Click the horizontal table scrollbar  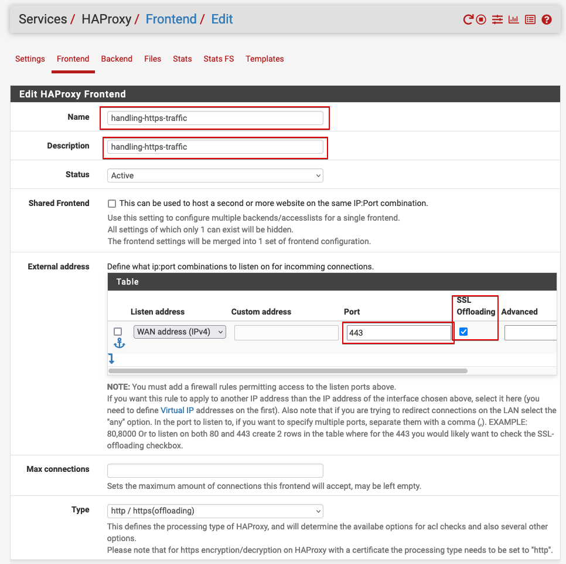pyautogui.click(x=288, y=371)
